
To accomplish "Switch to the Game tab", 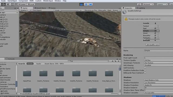I will pos(26,8).
